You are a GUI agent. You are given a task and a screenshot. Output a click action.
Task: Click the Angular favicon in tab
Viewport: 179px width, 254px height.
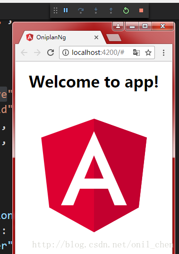tap(30, 37)
